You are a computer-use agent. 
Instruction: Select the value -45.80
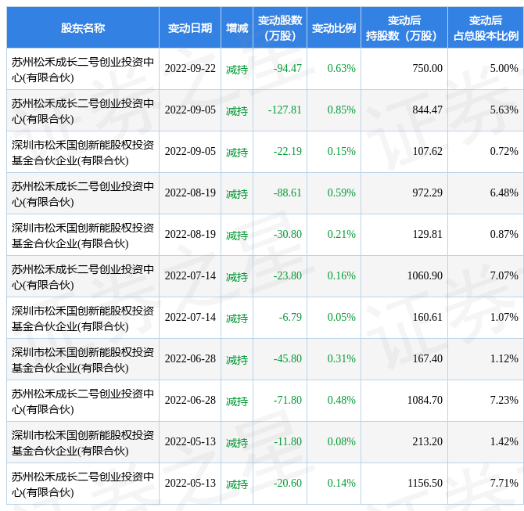287,359
